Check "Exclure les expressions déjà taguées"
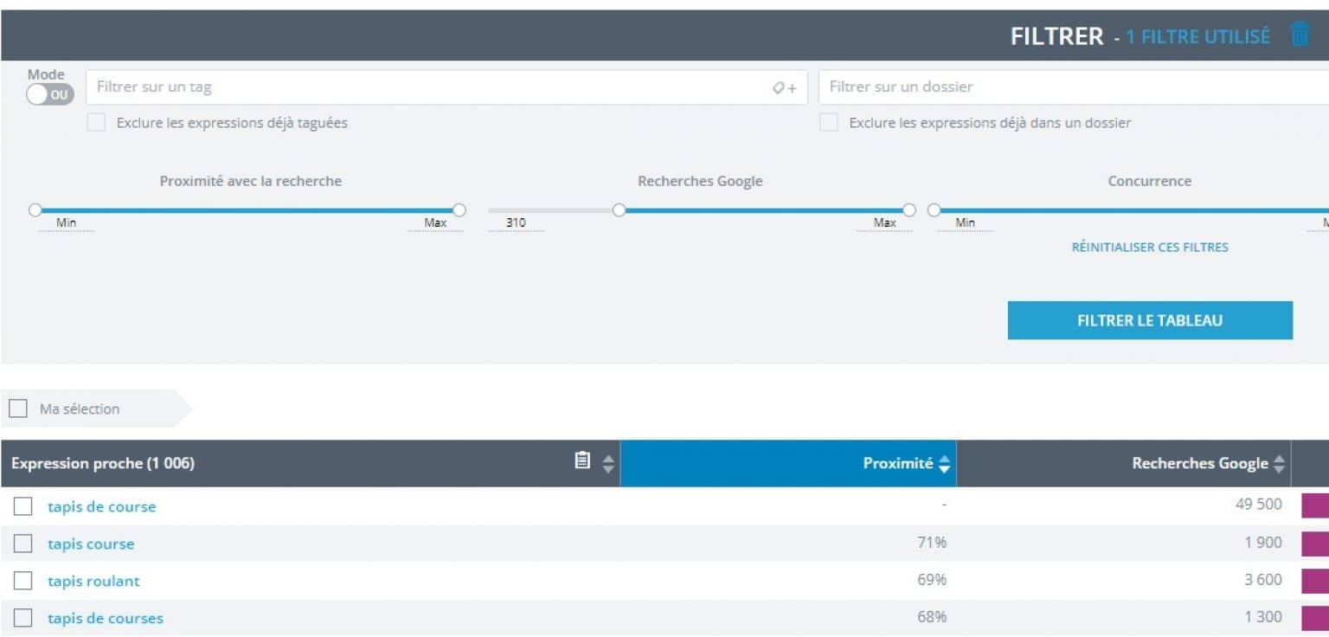Viewport: 1329px width, 637px height. pos(95,123)
